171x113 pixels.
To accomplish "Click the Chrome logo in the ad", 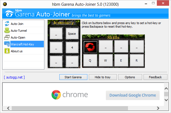I will [56, 95].
